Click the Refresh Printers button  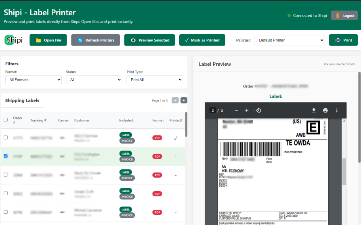96,40
